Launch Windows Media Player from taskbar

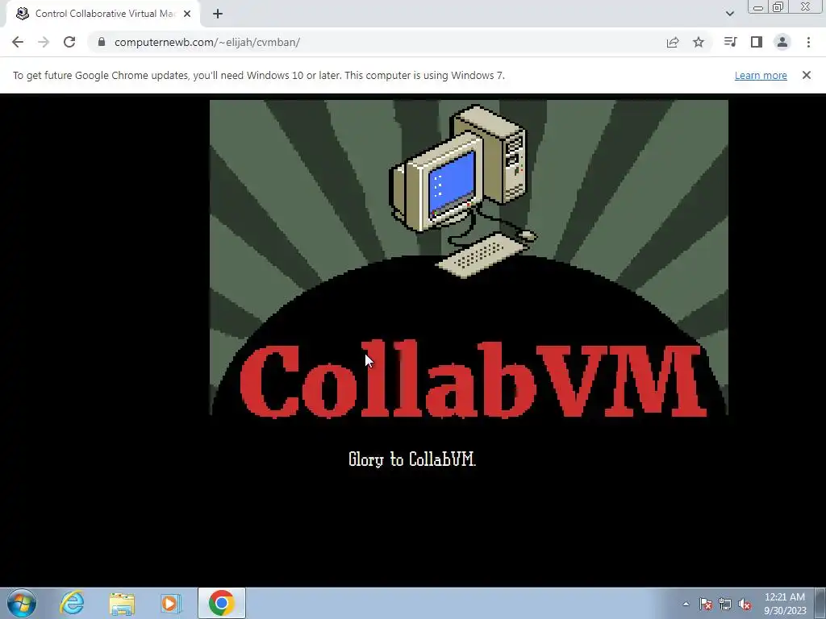pos(171,603)
